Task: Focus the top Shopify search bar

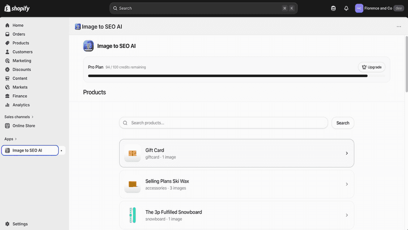Action: 204,8
